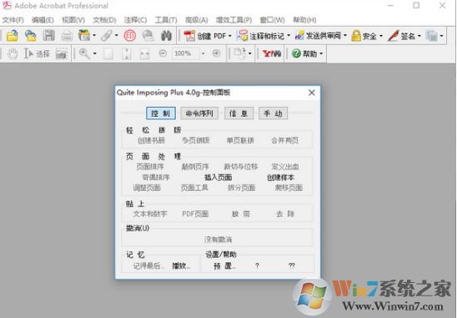
Task: Close the Quite Imposing Plus dialog
Action: 312,93
